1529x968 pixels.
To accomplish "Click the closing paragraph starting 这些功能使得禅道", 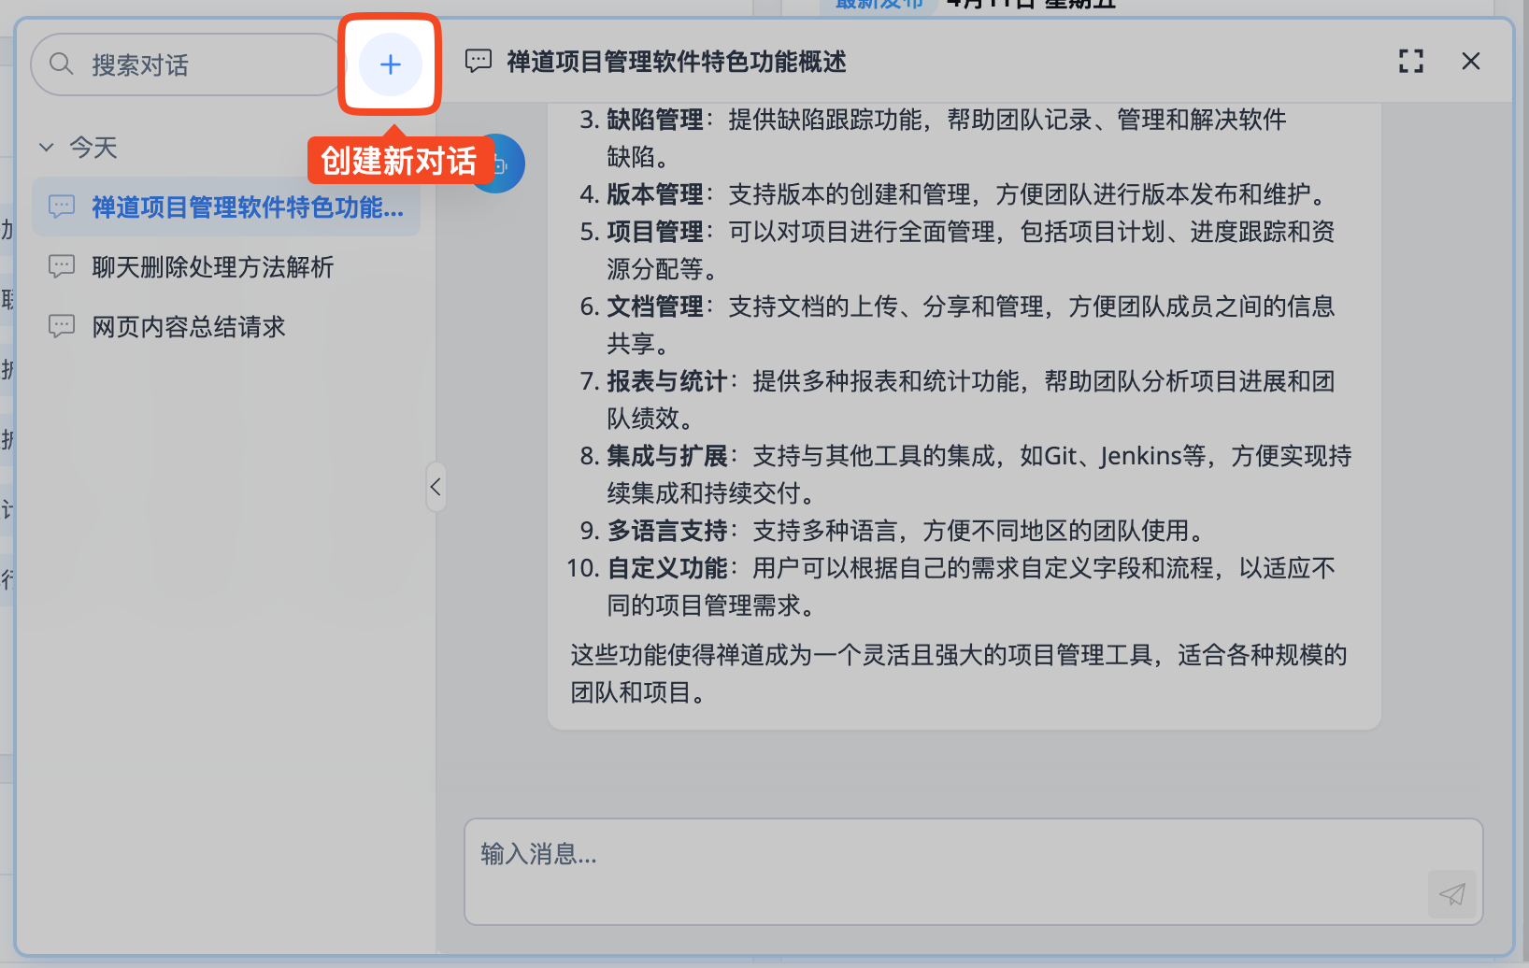I will pos(959,674).
